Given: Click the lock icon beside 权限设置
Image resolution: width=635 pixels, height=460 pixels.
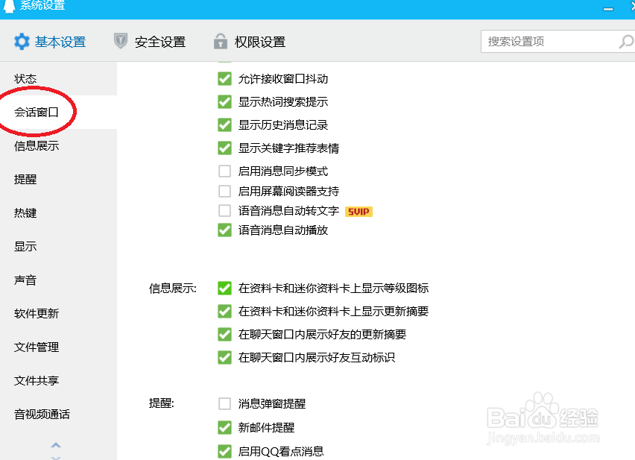Looking at the screenshot, I should coord(220,42).
